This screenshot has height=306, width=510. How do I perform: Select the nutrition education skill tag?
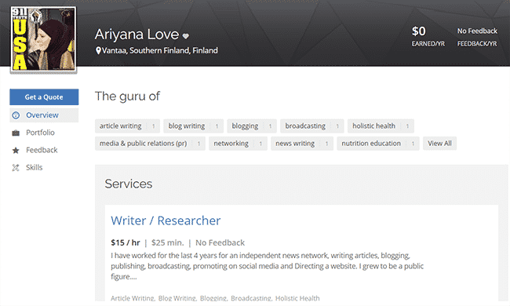(x=378, y=144)
